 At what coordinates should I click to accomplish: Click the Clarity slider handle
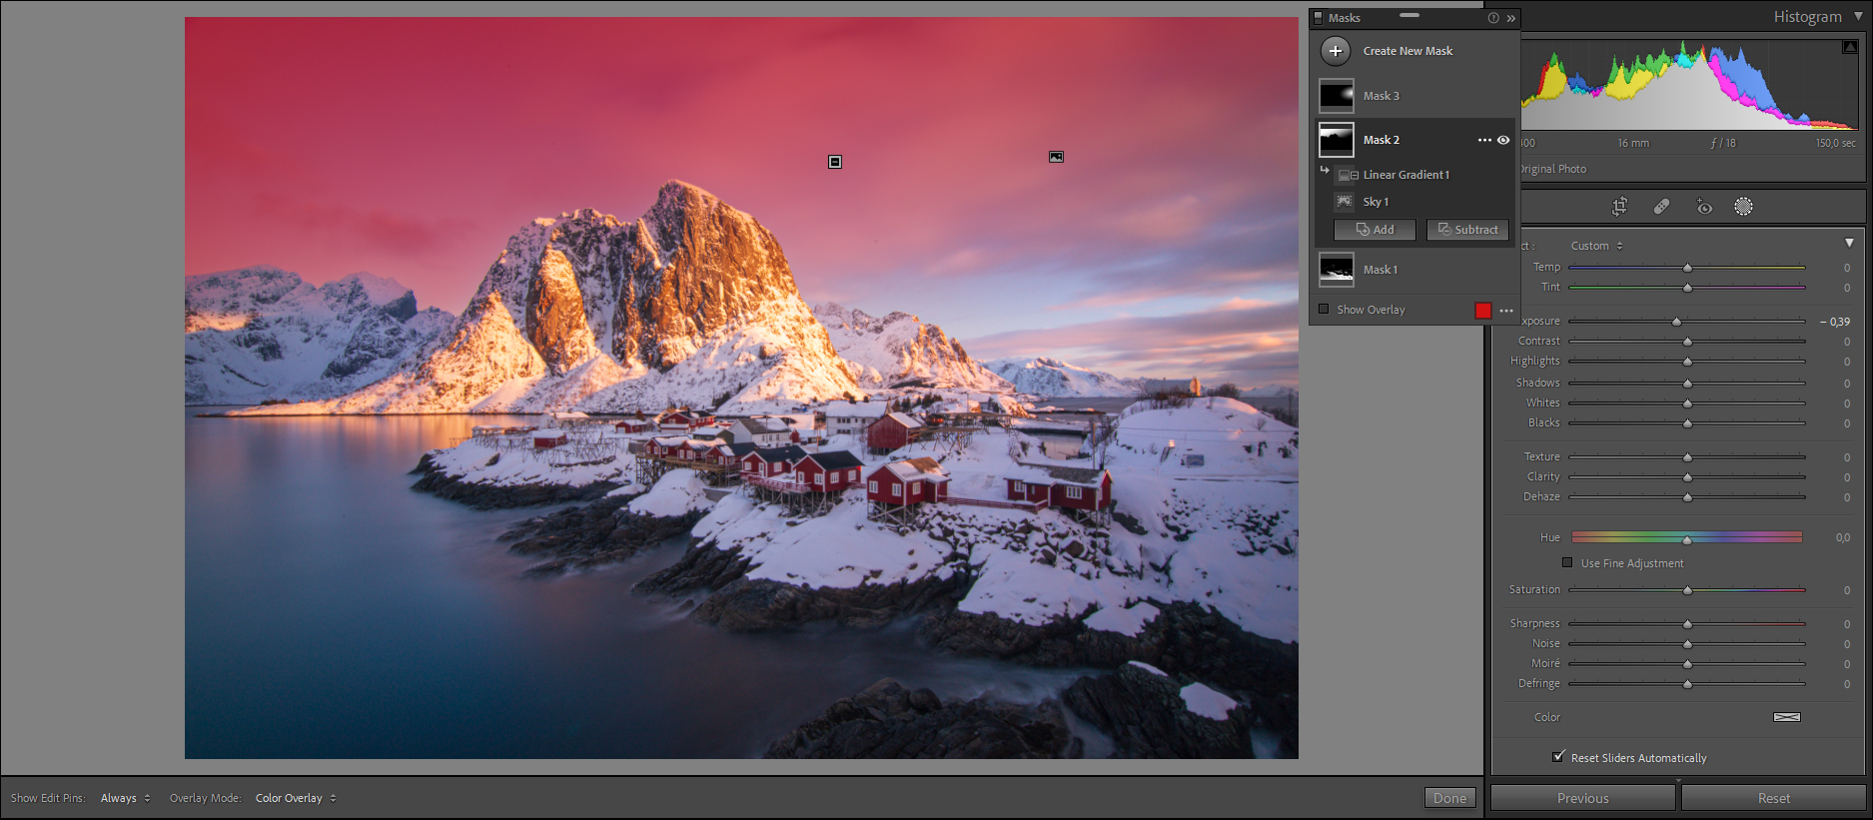(x=1687, y=477)
